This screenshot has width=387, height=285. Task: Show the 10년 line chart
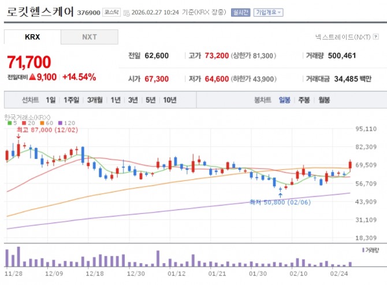[x=170, y=100]
